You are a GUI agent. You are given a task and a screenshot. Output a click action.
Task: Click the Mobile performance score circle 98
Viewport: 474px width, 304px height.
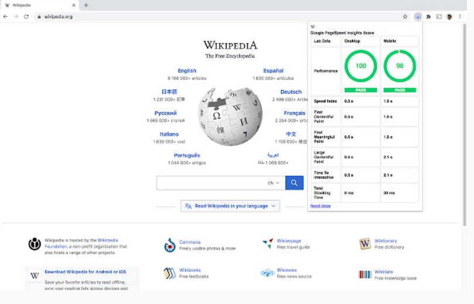pyautogui.click(x=400, y=66)
